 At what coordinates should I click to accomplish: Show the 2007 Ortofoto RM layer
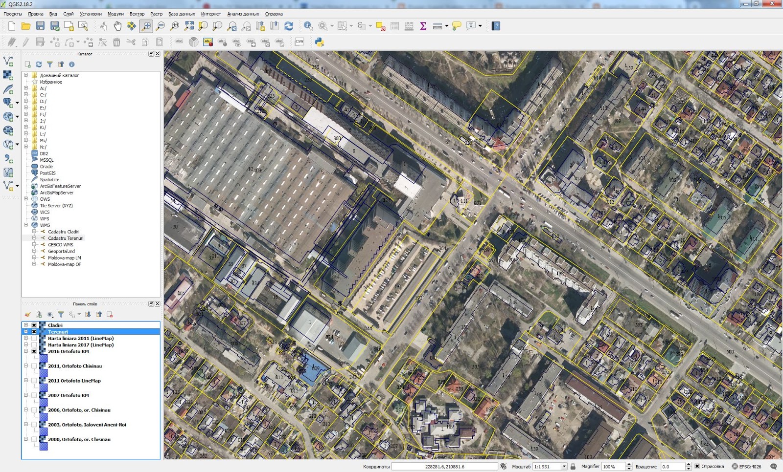click(x=34, y=395)
